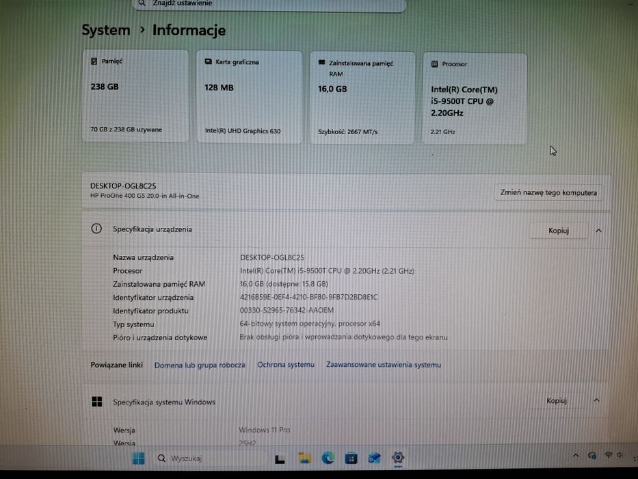Click the Szybkość: 2667 MT/s text
This screenshot has width=638, height=479.
click(348, 131)
